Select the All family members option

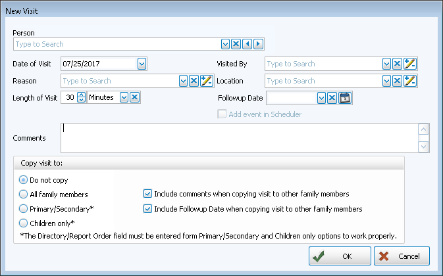coord(24,194)
